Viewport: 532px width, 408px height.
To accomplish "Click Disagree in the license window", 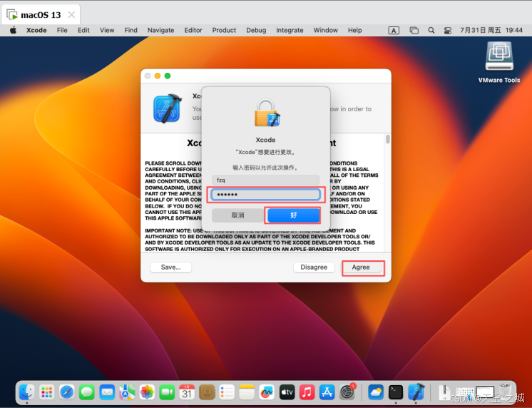I will pyautogui.click(x=314, y=267).
